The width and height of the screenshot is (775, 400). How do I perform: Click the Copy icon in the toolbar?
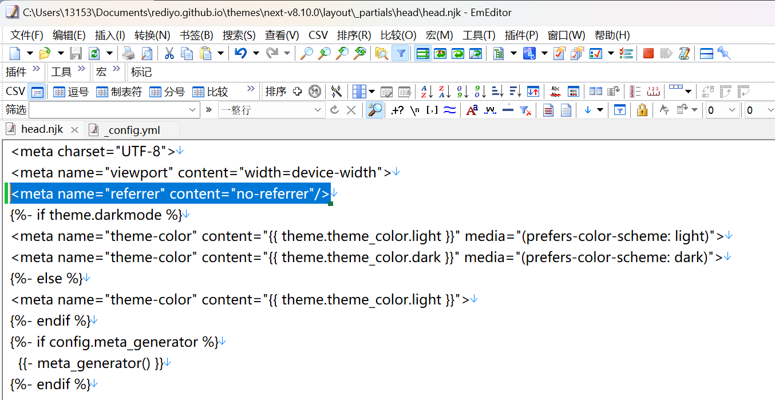pos(187,53)
